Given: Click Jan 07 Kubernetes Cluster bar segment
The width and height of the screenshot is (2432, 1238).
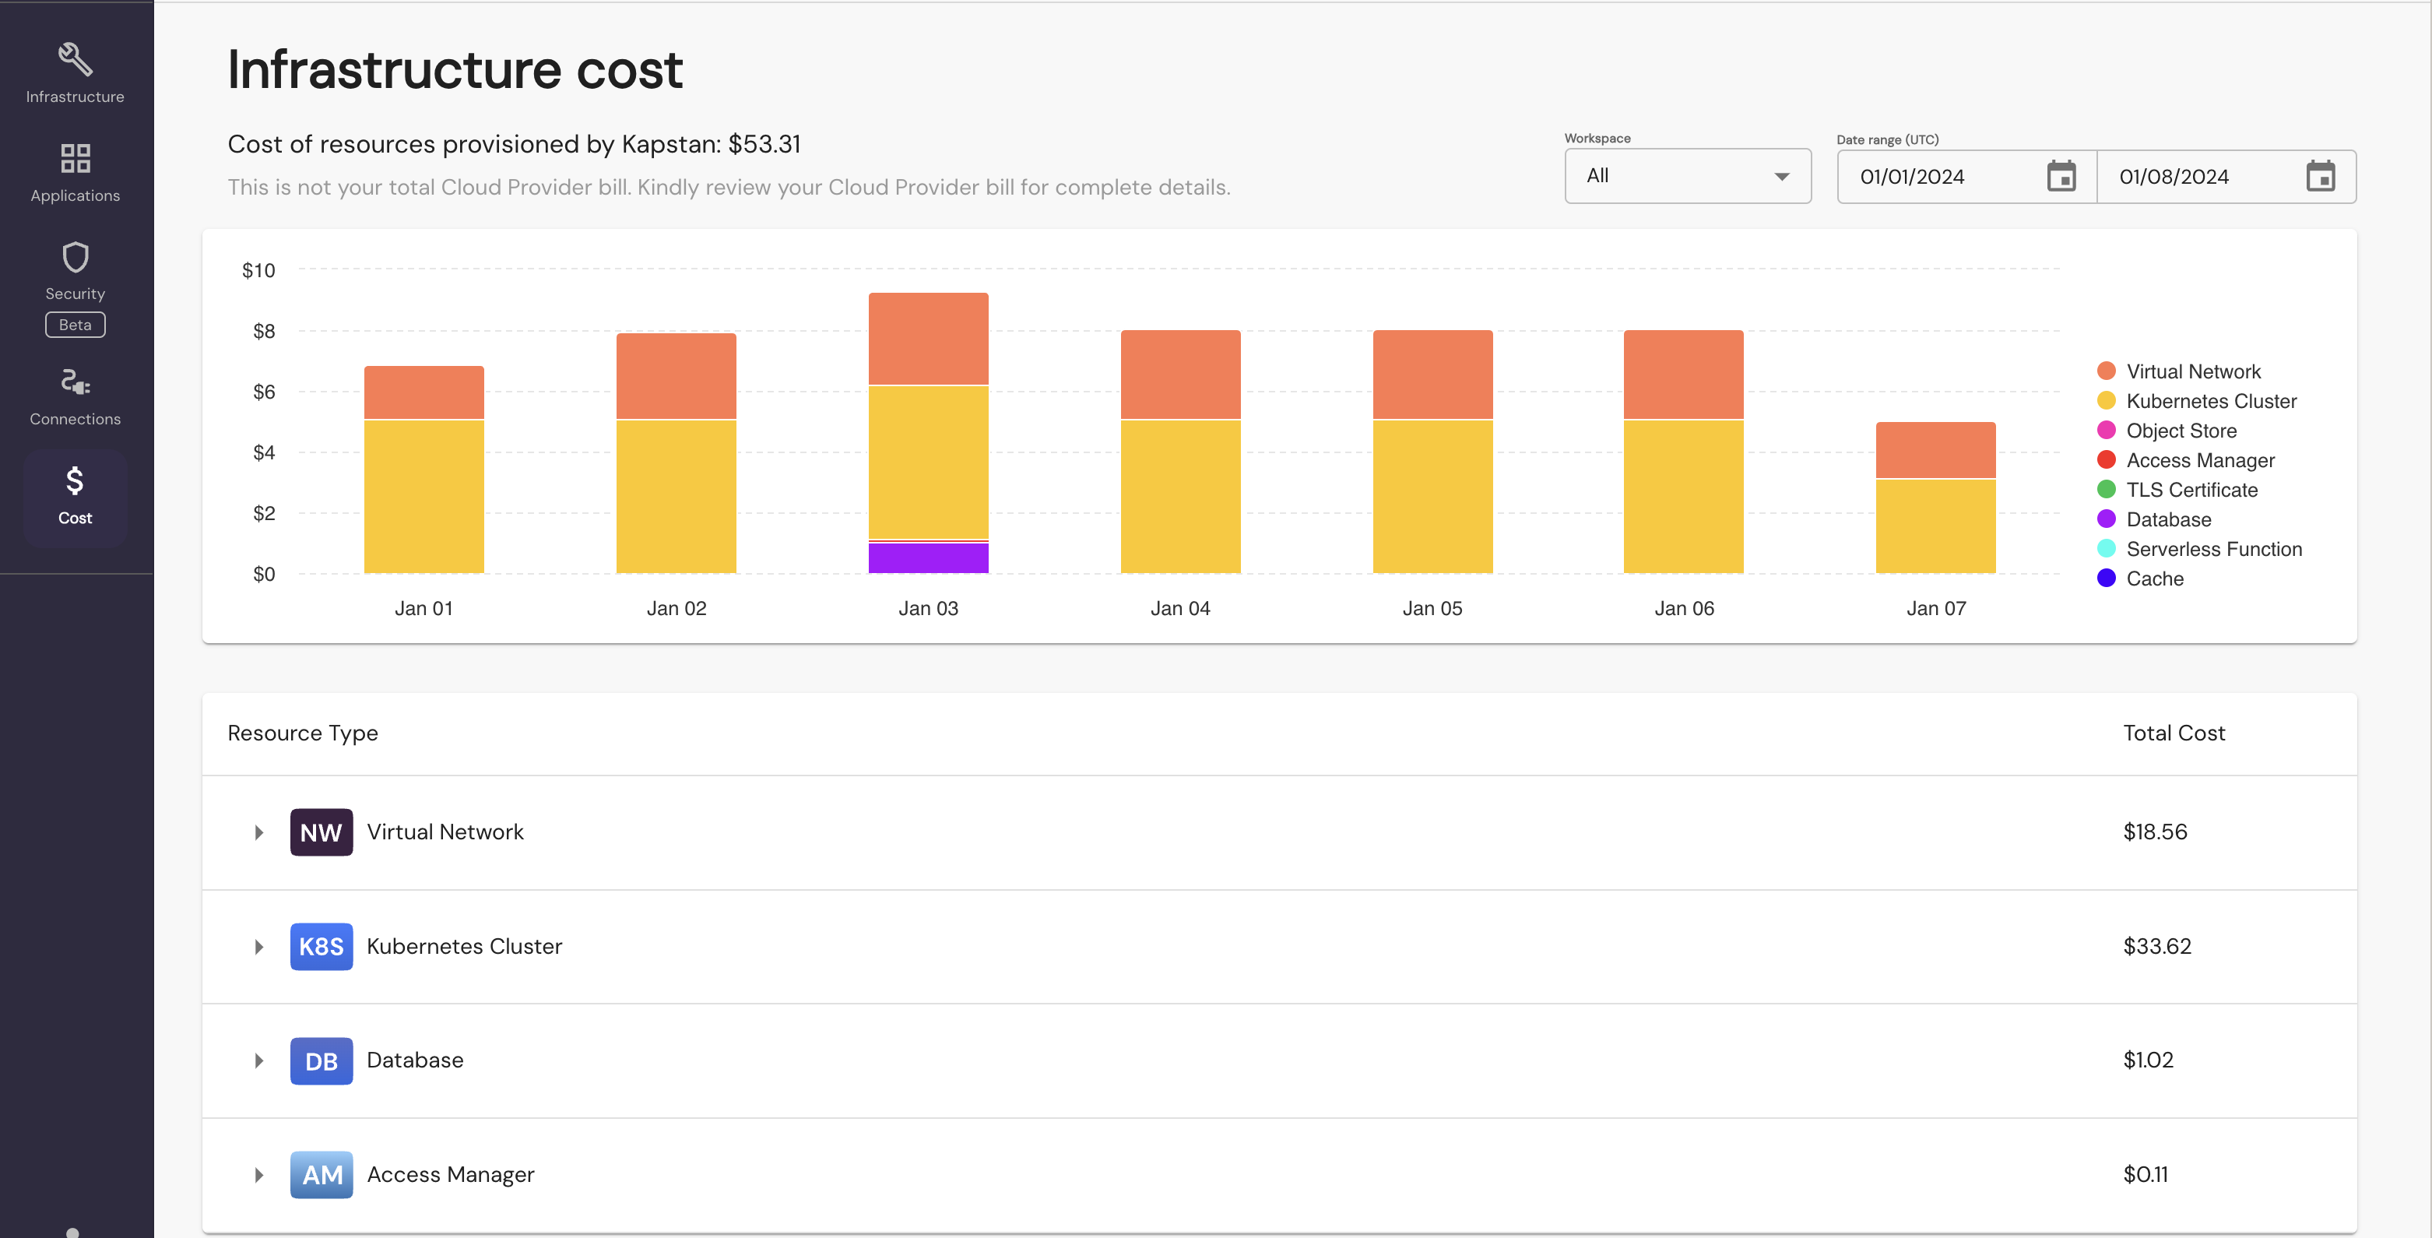Looking at the screenshot, I should click(1935, 526).
